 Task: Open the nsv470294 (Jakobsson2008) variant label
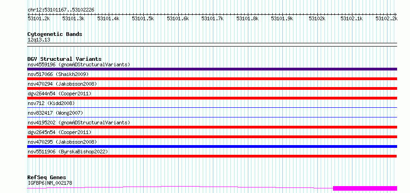(62, 84)
